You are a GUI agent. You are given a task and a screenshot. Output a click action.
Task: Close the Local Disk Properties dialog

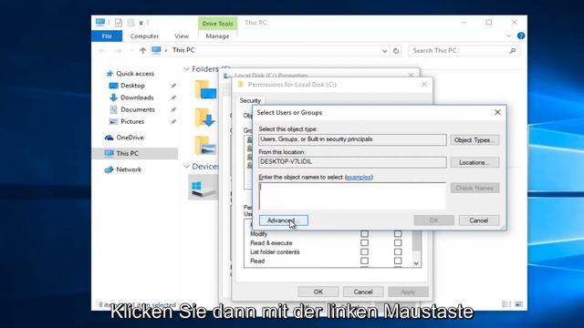pos(412,75)
